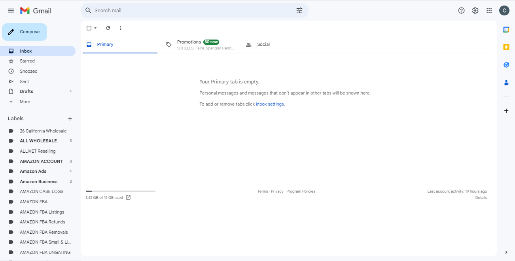Open the Support help icon
Image resolution: width=515 pixels, height=261 pixels.
pyautogui.click(x=461, y=11)
